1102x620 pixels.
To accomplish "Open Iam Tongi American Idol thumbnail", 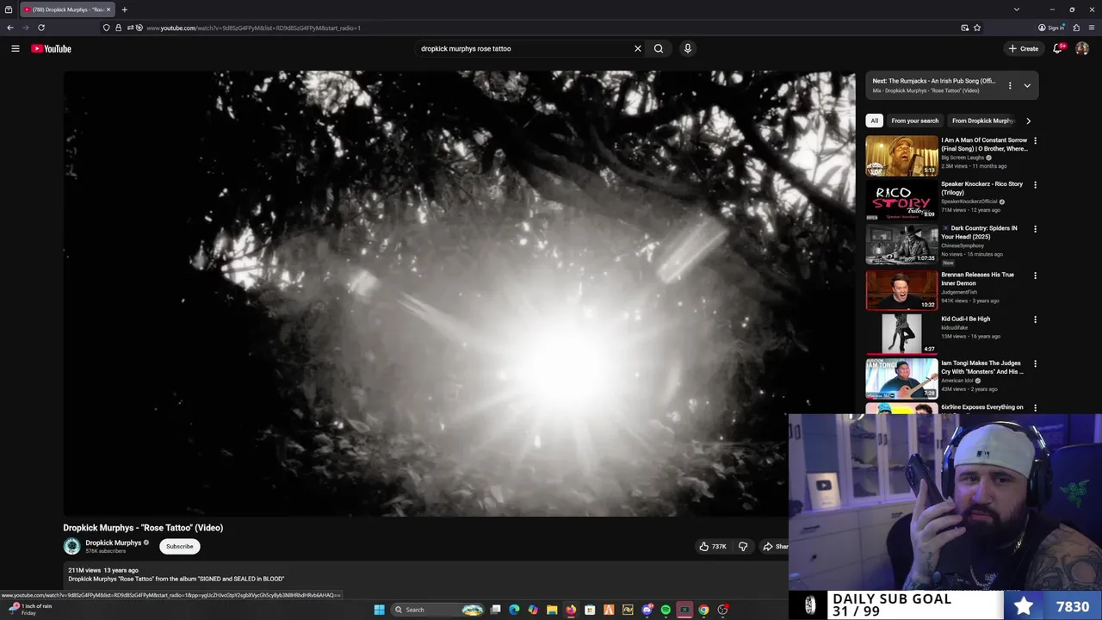I will [x=901, y=378].
